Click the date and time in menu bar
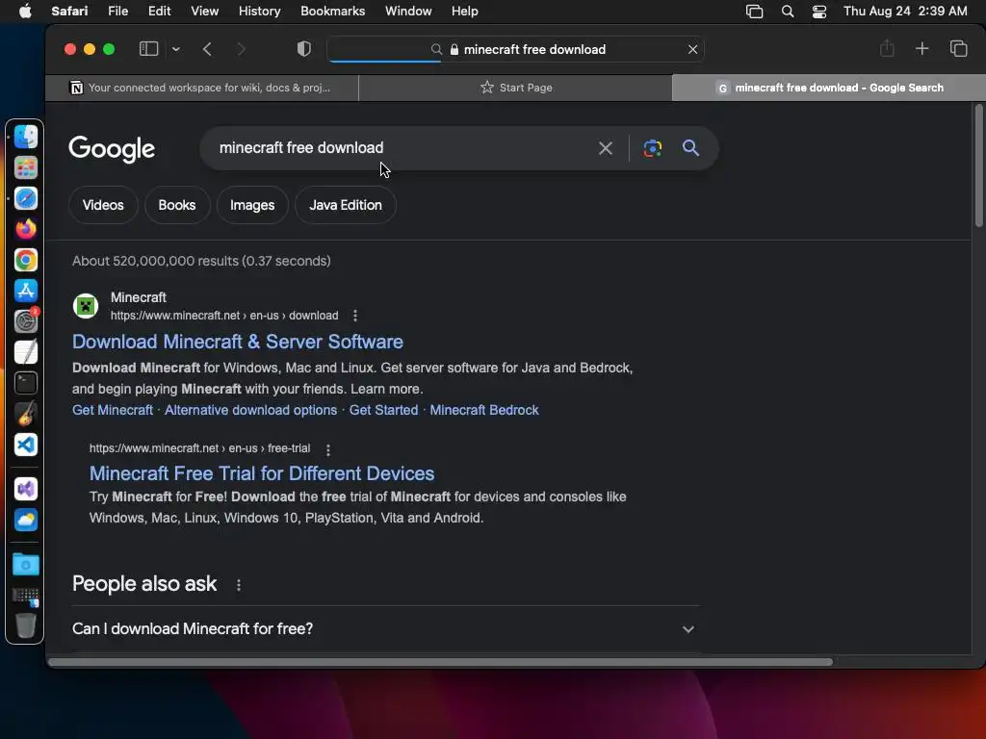This screenshot has width=986, height=739. 905,12
